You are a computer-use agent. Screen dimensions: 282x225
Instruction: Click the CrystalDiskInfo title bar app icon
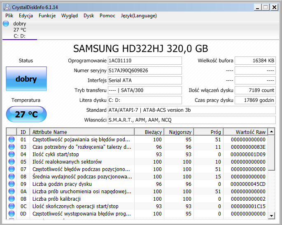pyautogui.click(x=7, y=7)
